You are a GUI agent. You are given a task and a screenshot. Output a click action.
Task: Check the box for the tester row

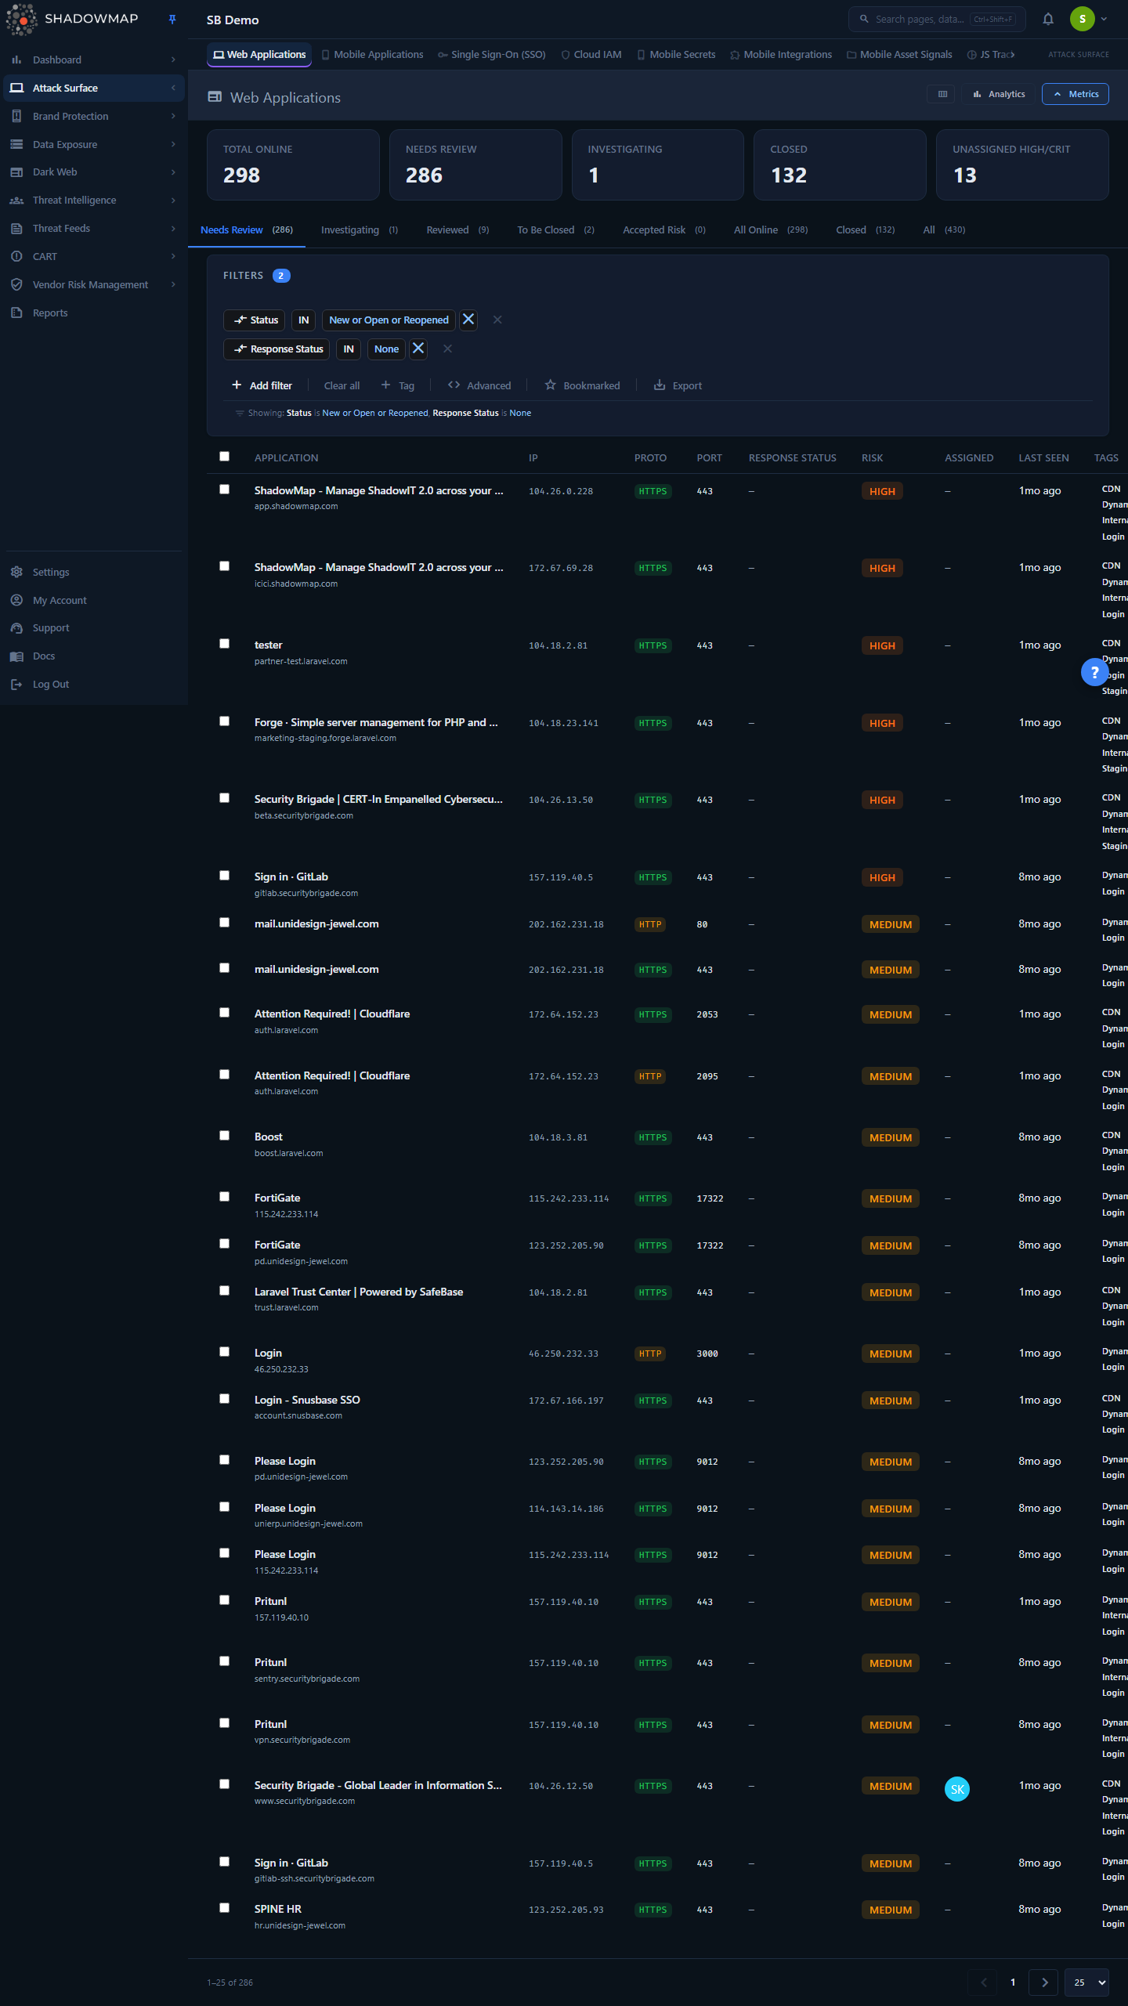click(x=225, y=644)
